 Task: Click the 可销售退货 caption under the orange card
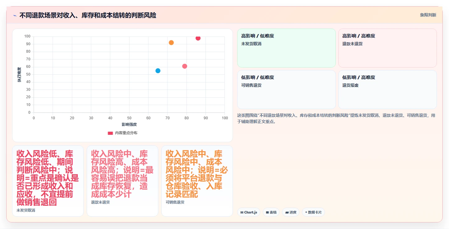[175, 202]
